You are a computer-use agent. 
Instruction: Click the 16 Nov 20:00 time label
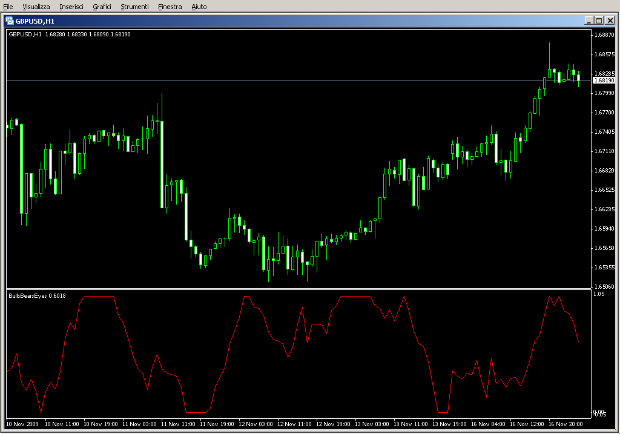click(x=566, y=424)
